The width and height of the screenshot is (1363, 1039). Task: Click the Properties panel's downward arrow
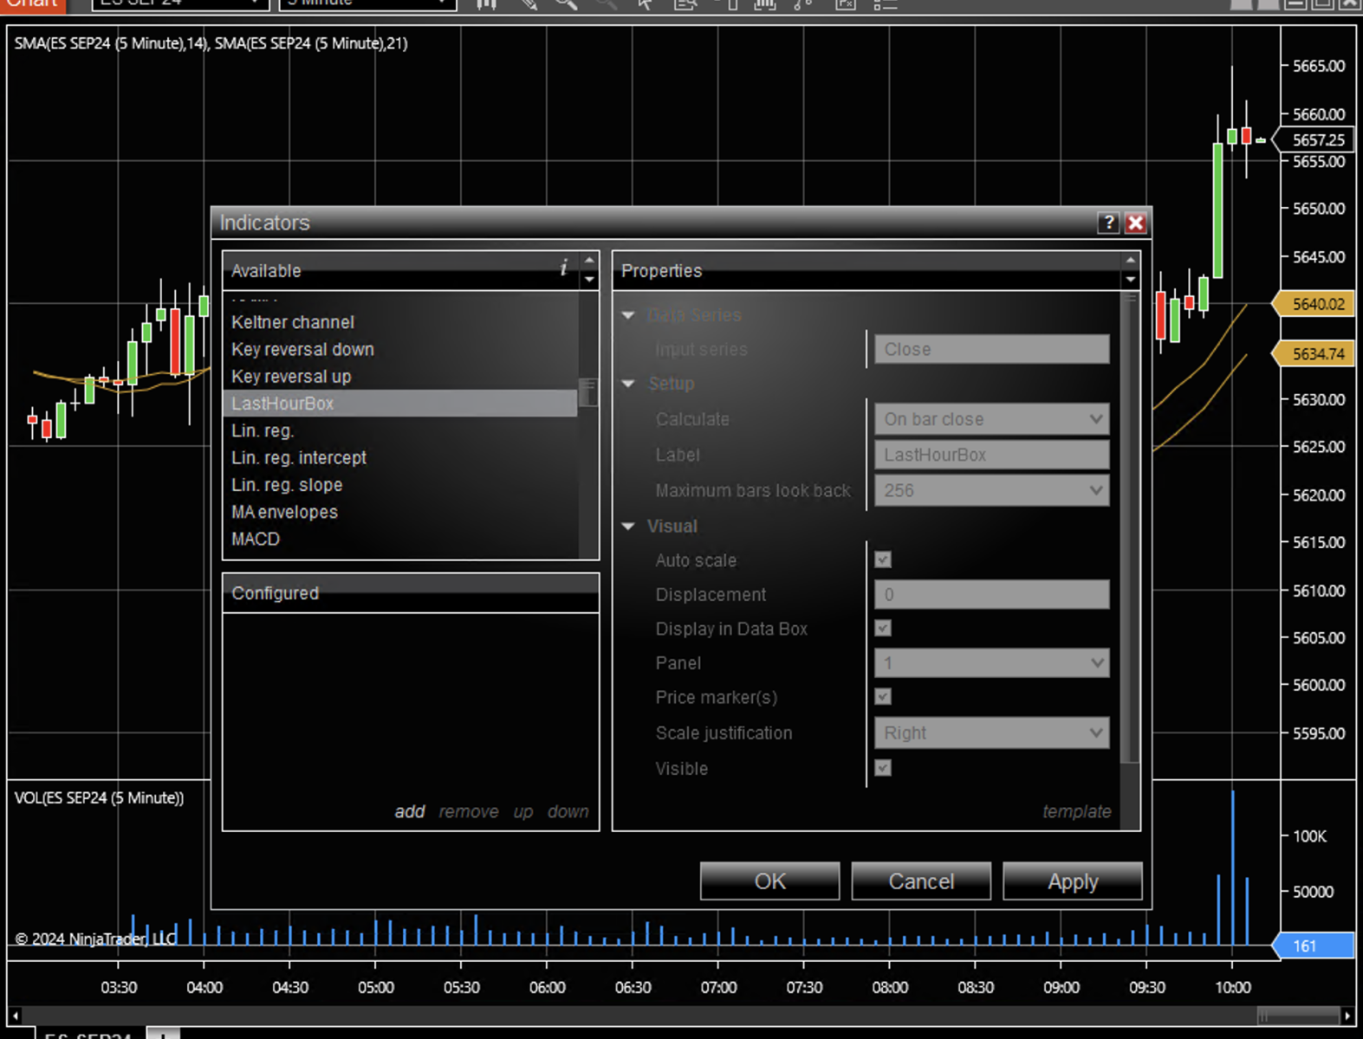1130,280
